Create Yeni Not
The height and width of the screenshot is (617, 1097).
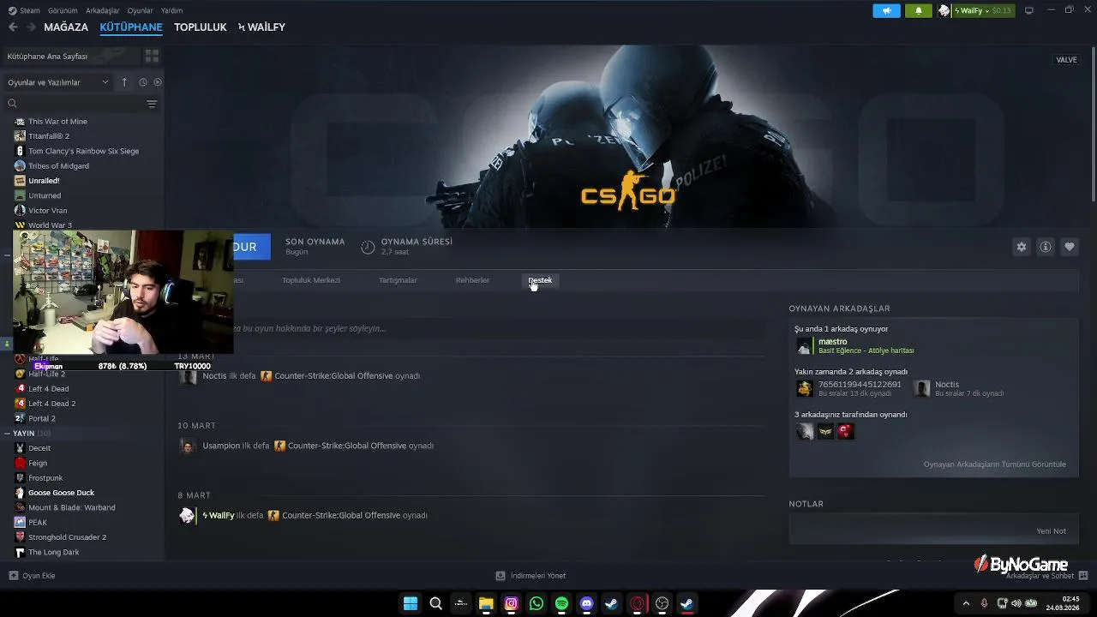tap(1051, 531)
